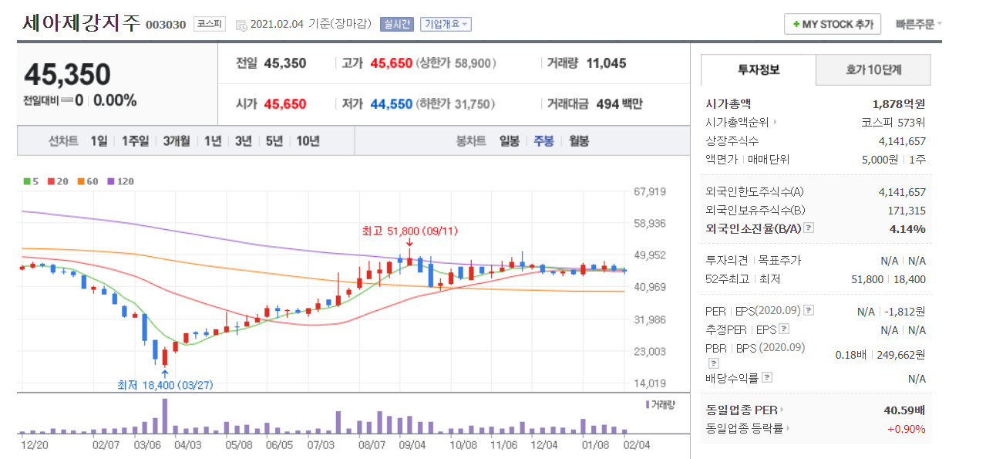Viewport: 996px width, 459px height.
Task: Click the 외국인보유주식수 value 171,315
Action: [907, 210]
